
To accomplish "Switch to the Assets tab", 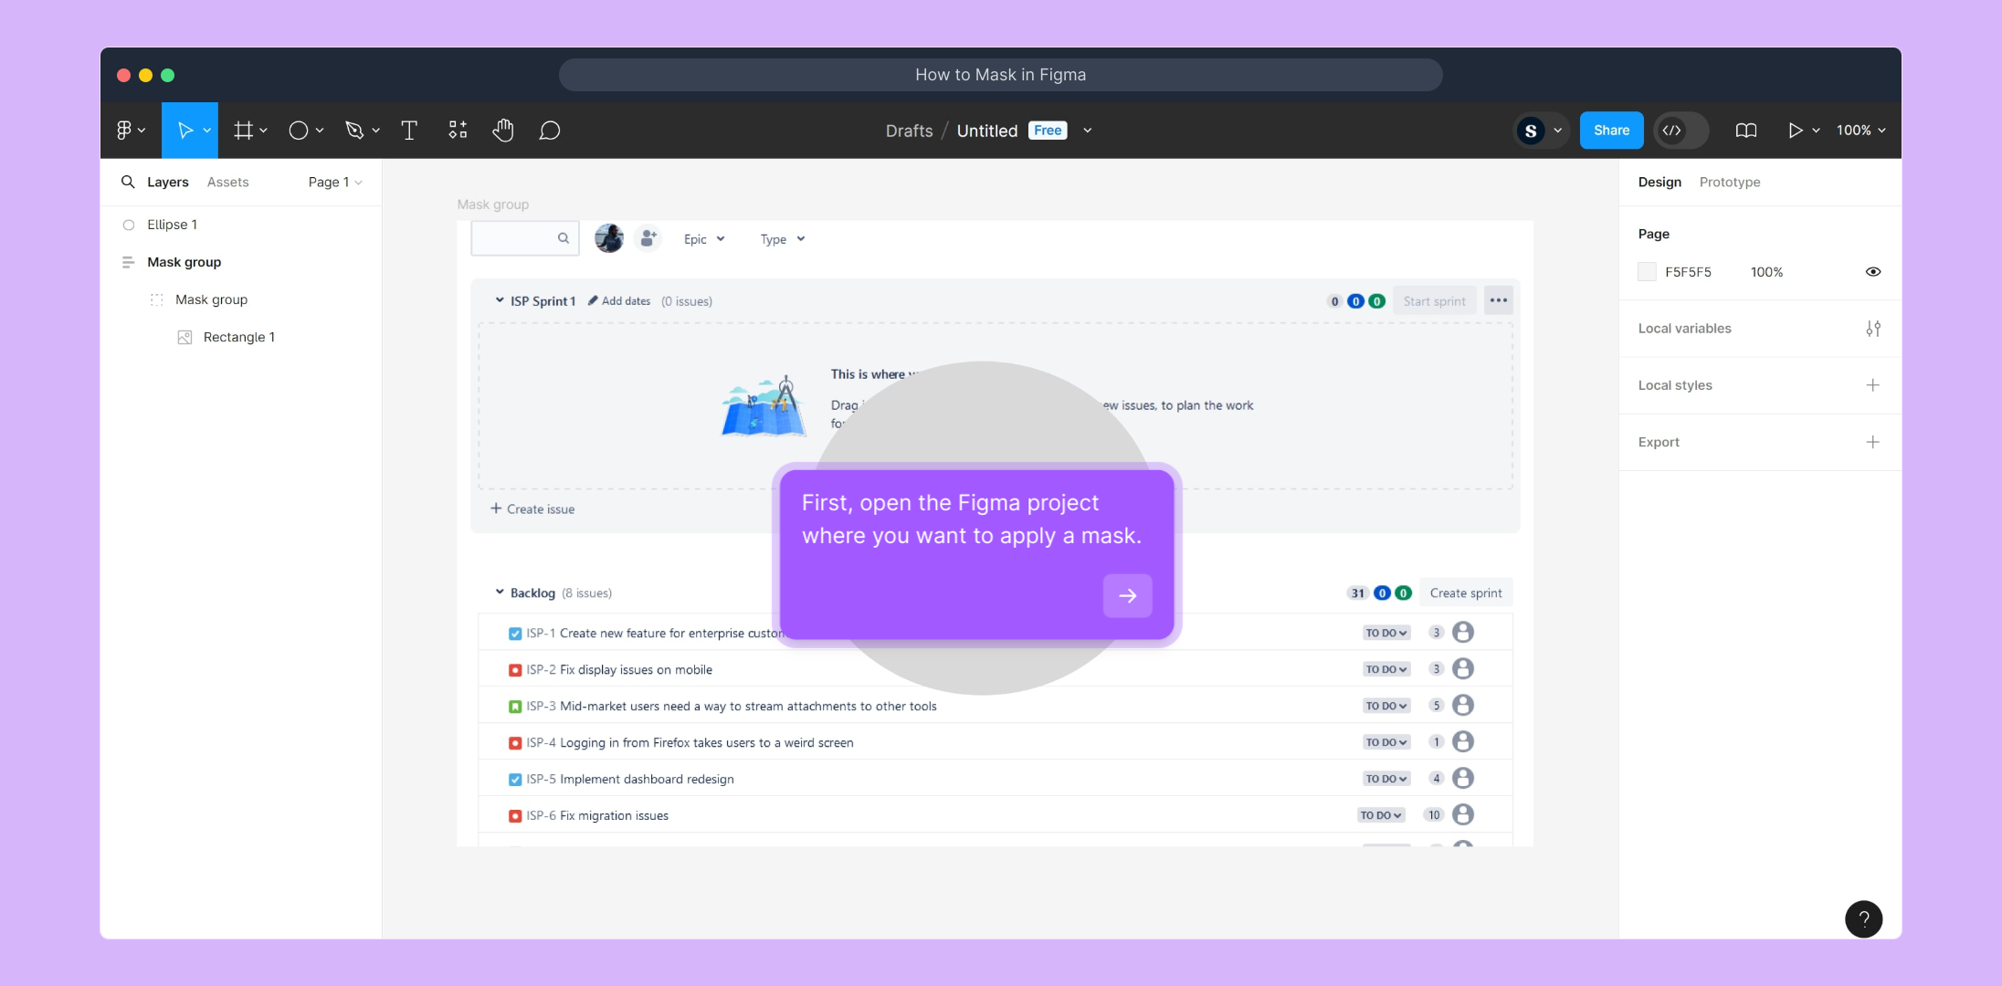I will [227, 183].
